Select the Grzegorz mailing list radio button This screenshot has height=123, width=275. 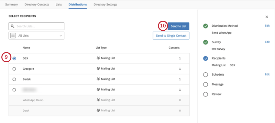[14, 69]
